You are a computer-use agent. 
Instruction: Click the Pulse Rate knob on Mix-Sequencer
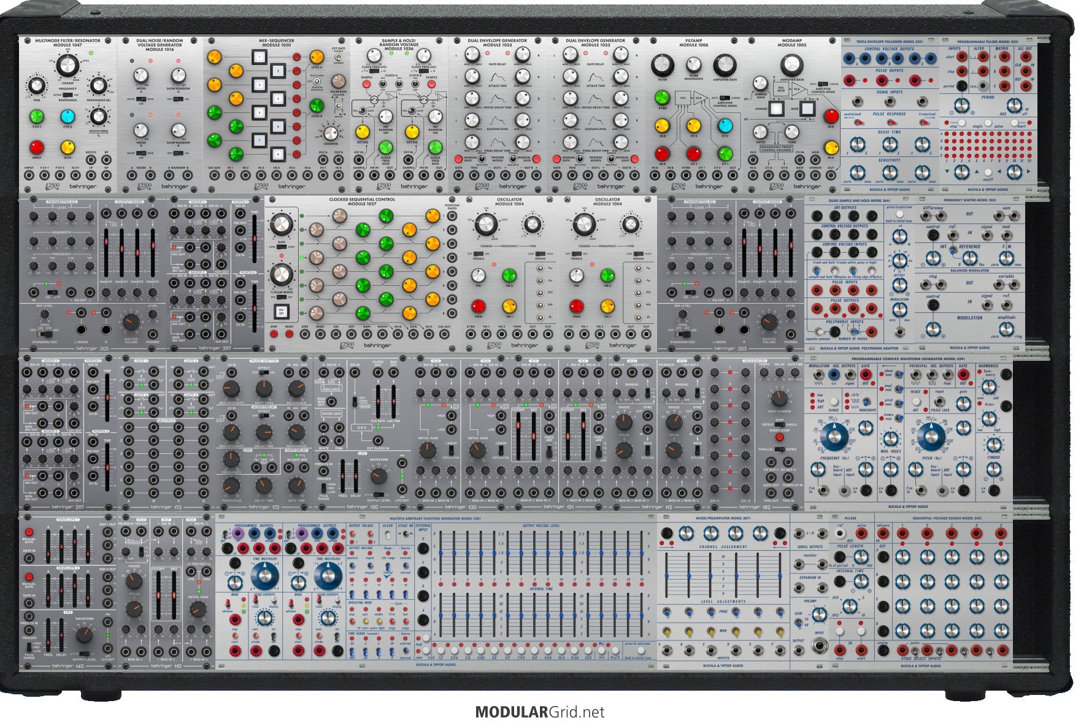338,82
